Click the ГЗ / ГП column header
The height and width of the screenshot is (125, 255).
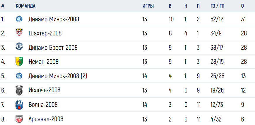pyautogui.click(x=218, y=6)
